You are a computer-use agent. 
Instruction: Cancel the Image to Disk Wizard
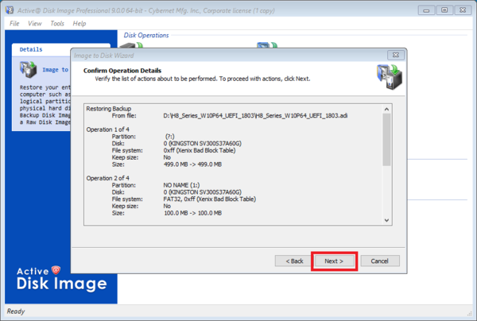click(380, 261)
